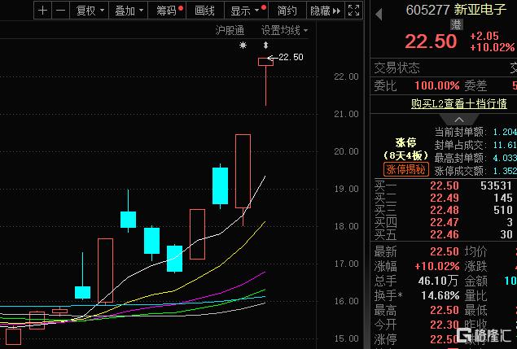Enter fullscreen chart mode
Screen dimensions: 517x349
coord(353,11)
